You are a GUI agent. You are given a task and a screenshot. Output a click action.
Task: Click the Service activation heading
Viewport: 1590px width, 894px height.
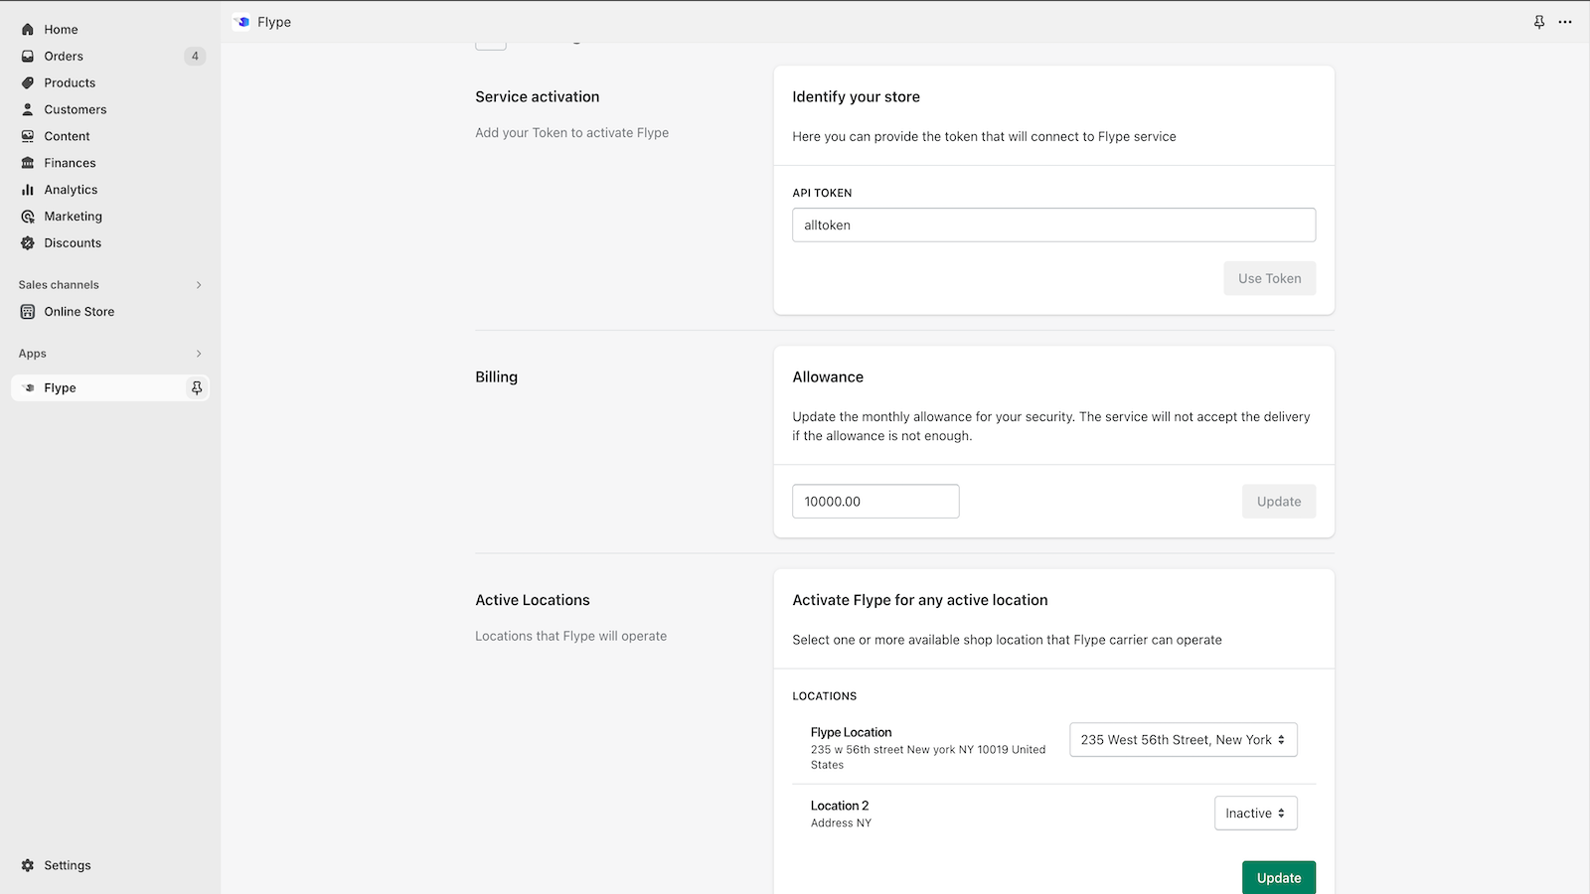pyautogui.click(x=538, y=97)
